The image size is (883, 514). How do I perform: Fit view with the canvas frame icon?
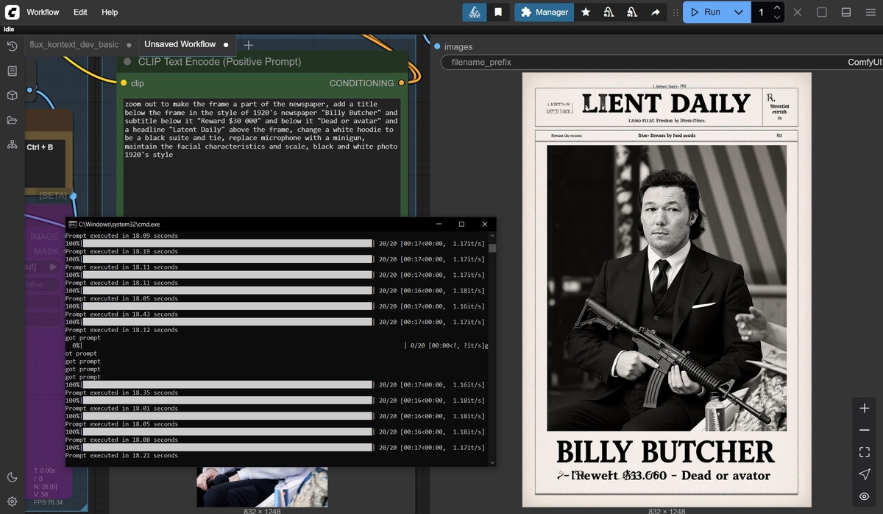pyautogui.click(x=865, y=452)
